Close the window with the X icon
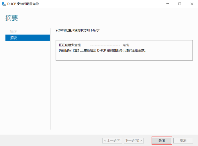This screenshot has height=146, width=198. point(192,4)
